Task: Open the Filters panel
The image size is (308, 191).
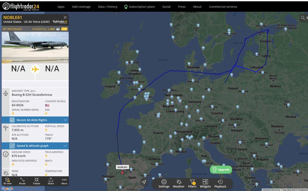Action: (x=192, y=184)
